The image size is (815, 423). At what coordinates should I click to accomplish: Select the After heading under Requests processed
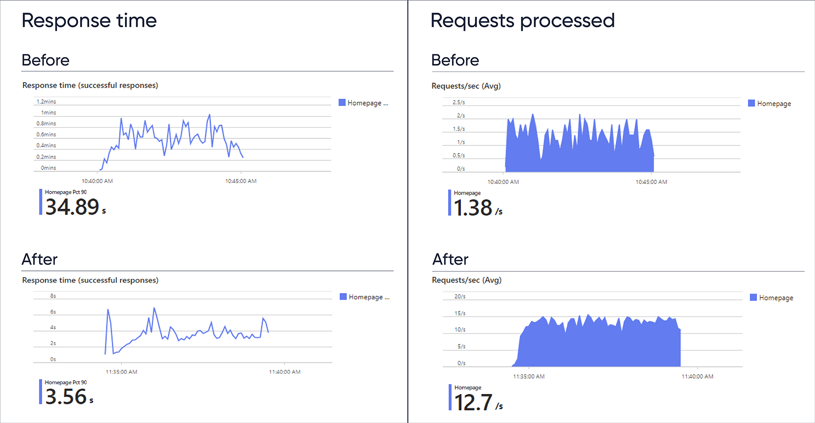(450, 260)
